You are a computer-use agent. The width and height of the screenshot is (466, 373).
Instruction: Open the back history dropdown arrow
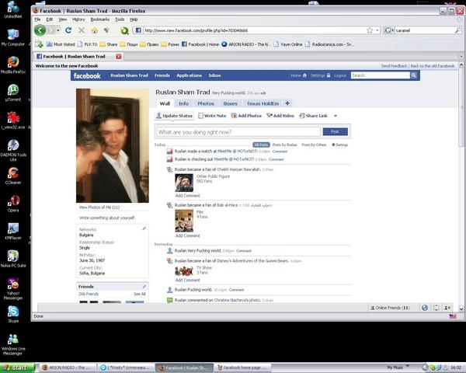click(x=58, y=30)
